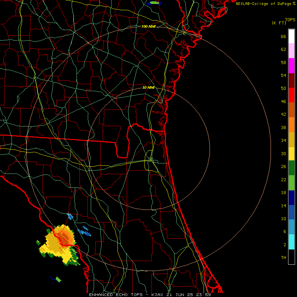The height and width of the screenshot is (297, 297).
Task: Click the white 66 kft legend swatch
Action: click(x=291, y=36)
